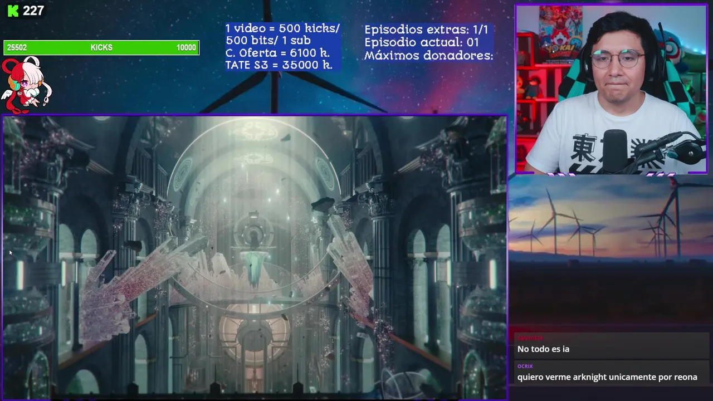713x401 pixels.
Task: Click the 25502 value on kicks bar
Action: 17,48
